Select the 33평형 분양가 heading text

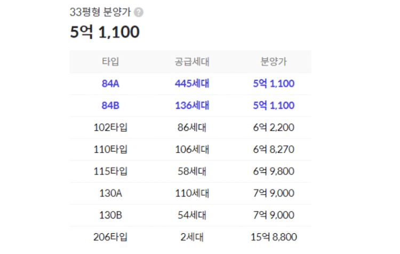(x=100, y=12)
